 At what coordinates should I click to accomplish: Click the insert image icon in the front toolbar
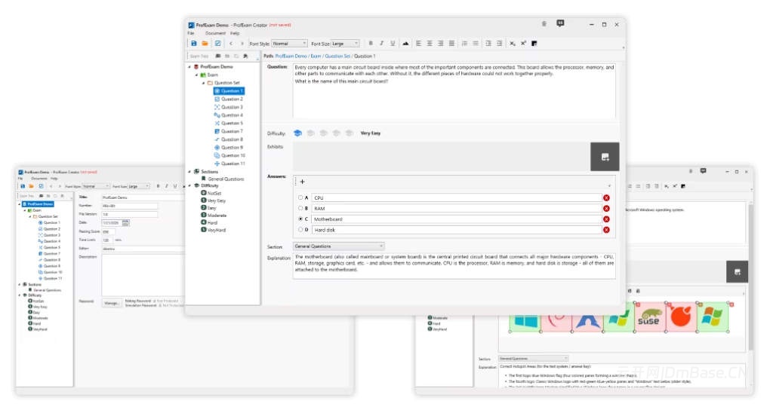(405, 44)
